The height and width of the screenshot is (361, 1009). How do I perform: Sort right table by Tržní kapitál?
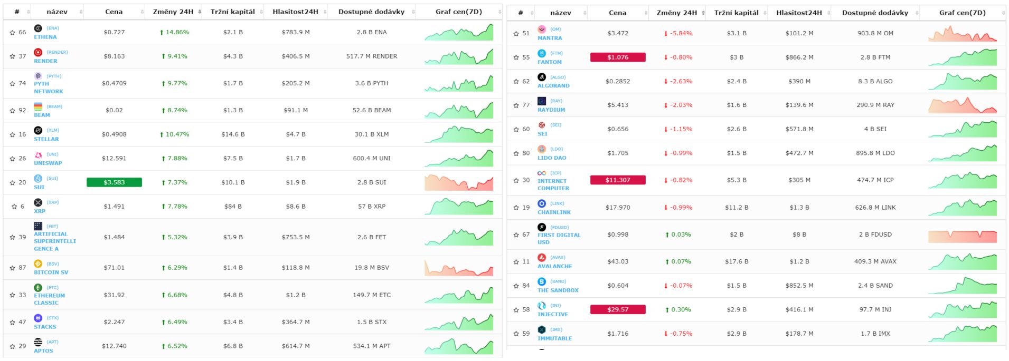pos(737,13)
